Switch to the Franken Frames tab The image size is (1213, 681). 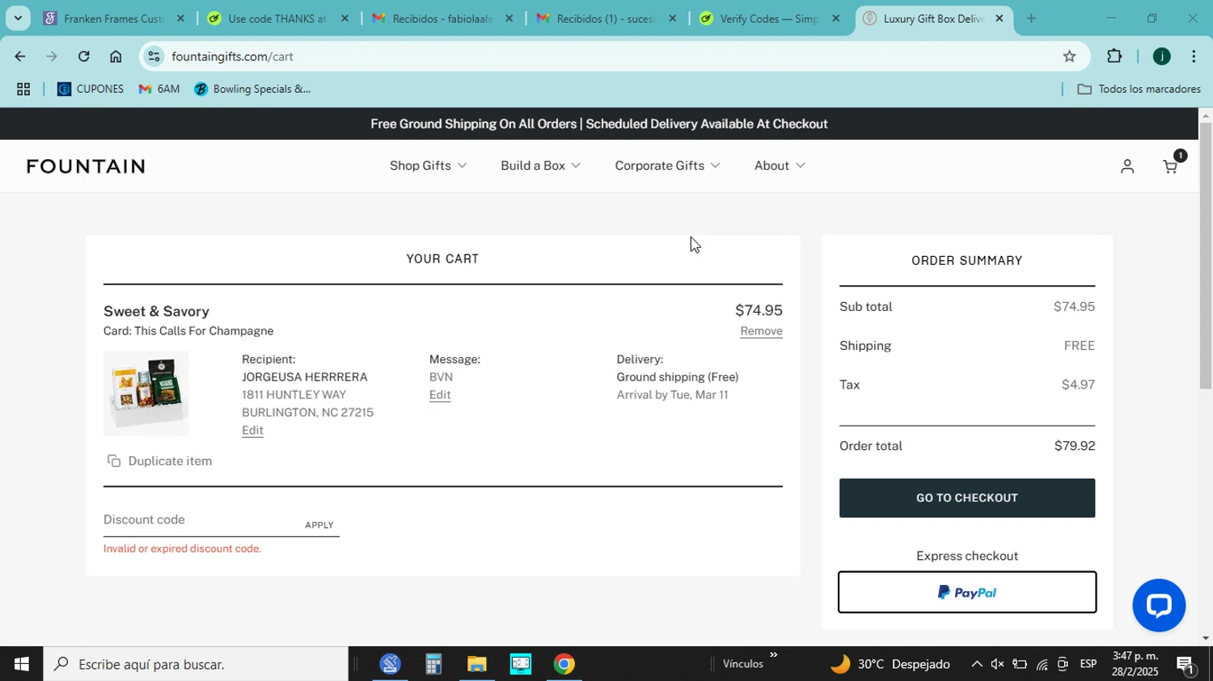tap(113, 19)
